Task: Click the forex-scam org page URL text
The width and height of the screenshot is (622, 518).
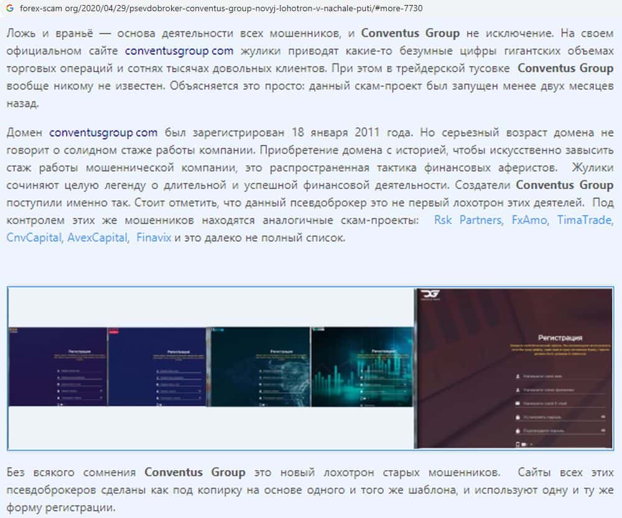Action: coord(221,8)
